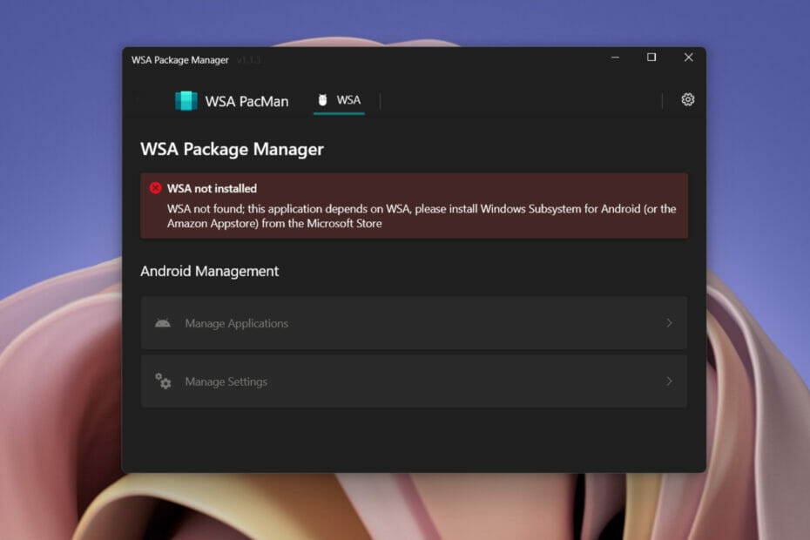Click the 'Android Management' section heading
The image size is (810, 540).
coord(209,271)
